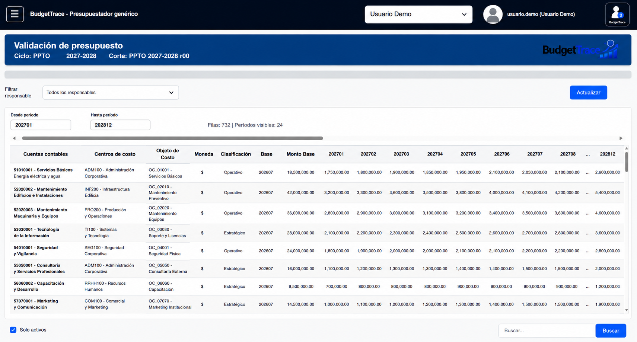637x342 pixels.
Task: Focus the Hasta período input field
Action: [120, 125]
